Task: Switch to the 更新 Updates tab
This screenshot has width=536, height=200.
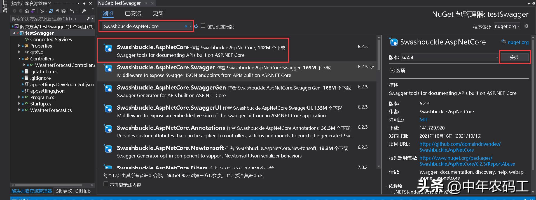Action: point(158,13)
